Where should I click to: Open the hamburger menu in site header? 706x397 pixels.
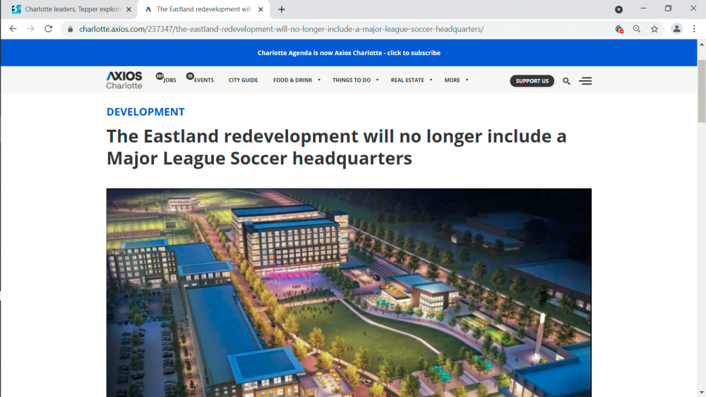pos(585,81)
